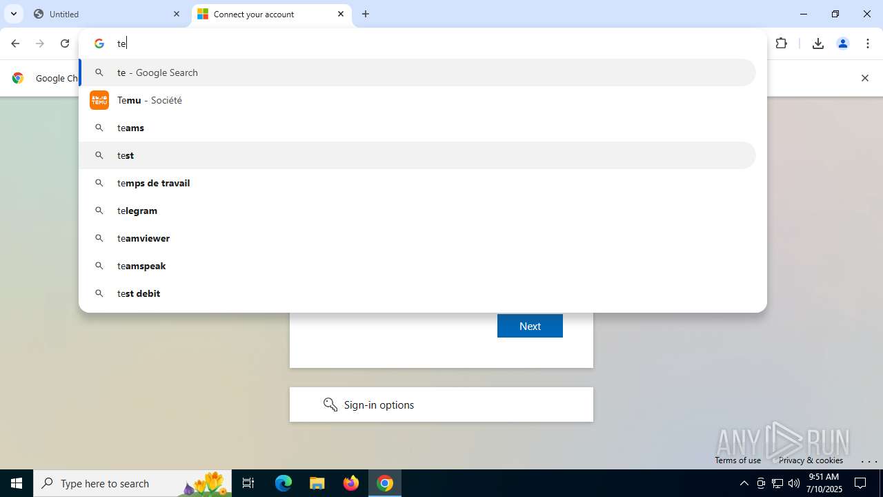Viewport: 883px width, 497px height.
Task: Open Sign-in options
Action: tap(441, 405)
